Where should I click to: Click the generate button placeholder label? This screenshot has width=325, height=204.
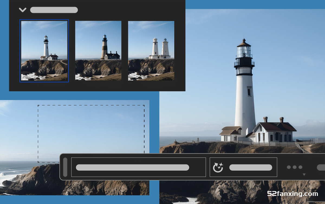tap(251, 168)
